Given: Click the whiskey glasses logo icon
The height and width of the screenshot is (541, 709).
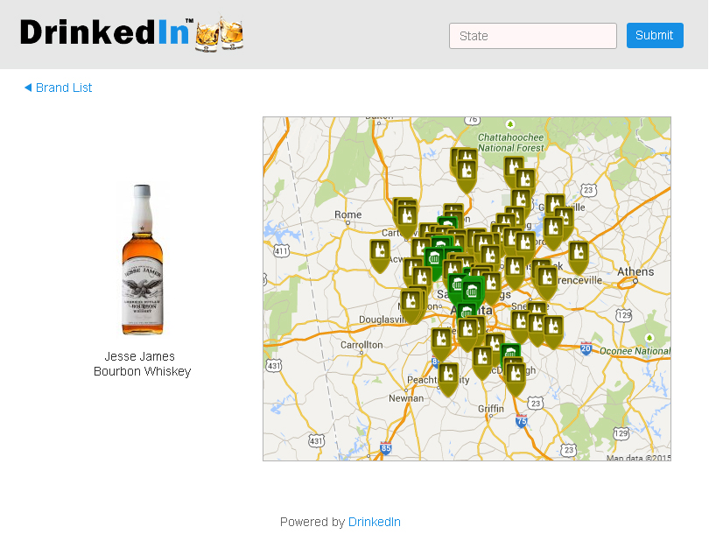Looking at the screenshot, I should point(220,34).
